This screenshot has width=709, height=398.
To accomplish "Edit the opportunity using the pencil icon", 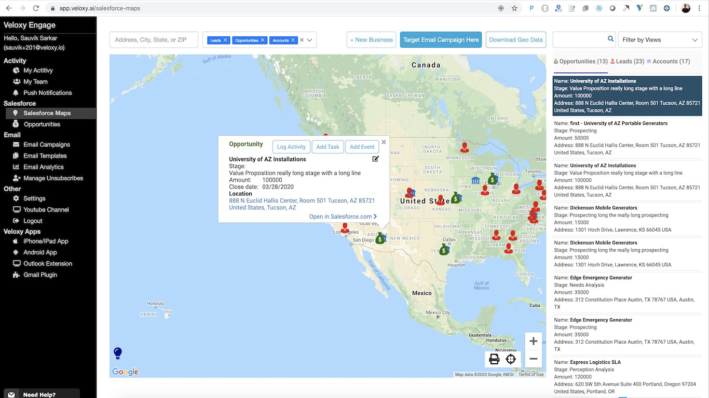I will (376, 159).
